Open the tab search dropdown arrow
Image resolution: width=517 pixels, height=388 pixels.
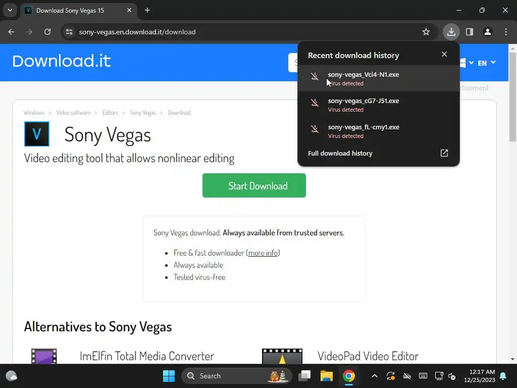(x=10, y=10)
